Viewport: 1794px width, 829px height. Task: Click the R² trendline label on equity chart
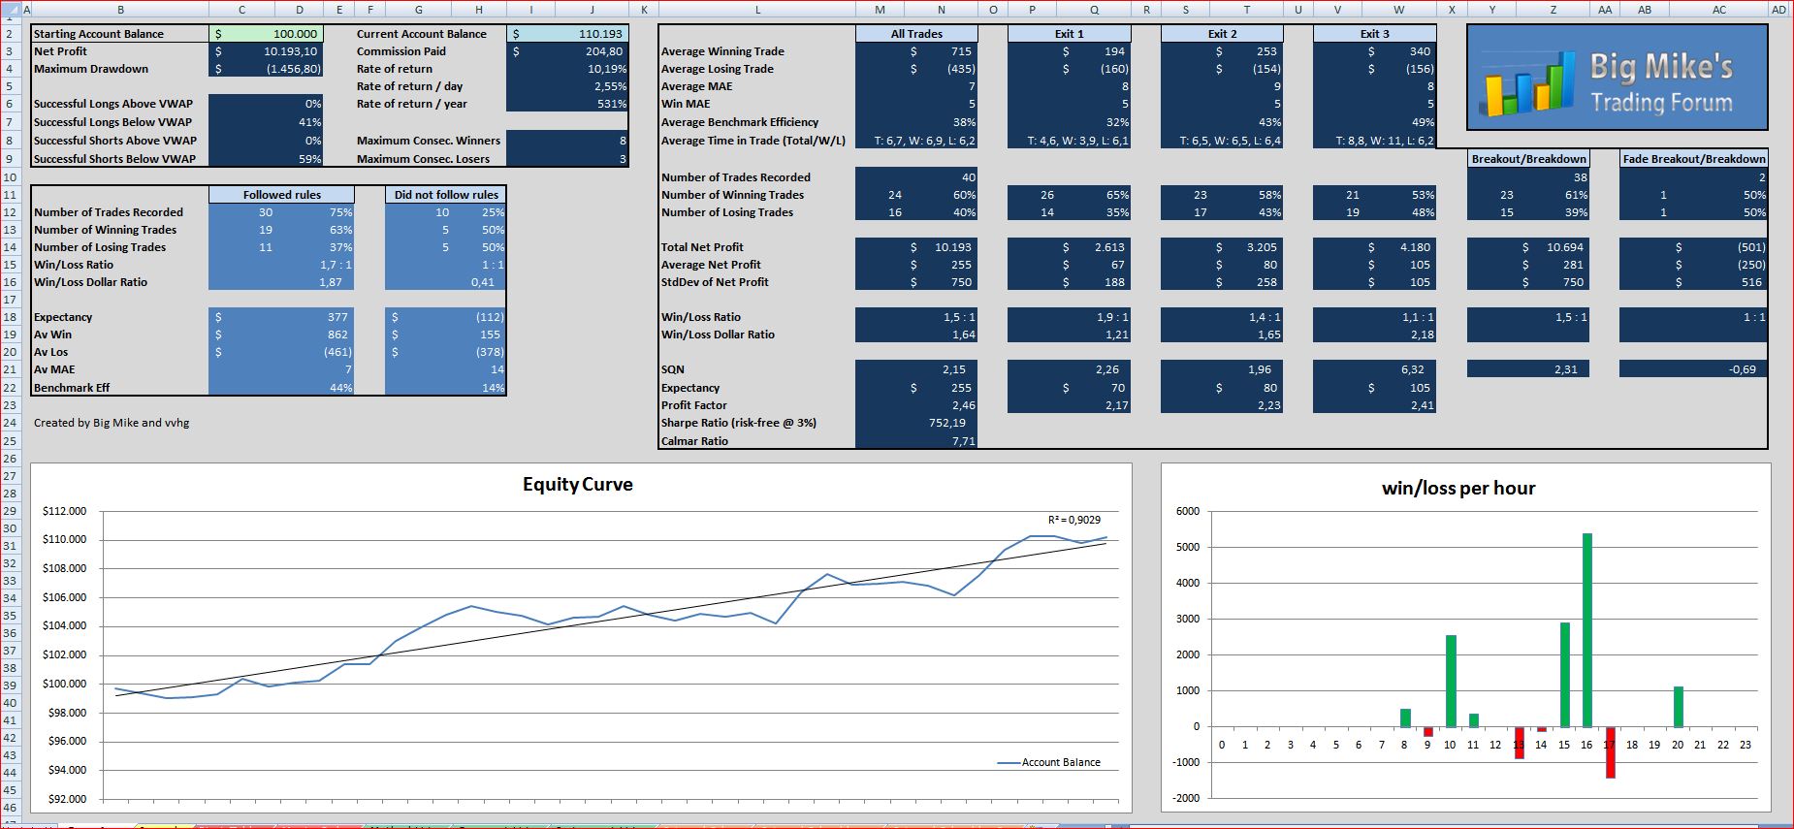1073,520
